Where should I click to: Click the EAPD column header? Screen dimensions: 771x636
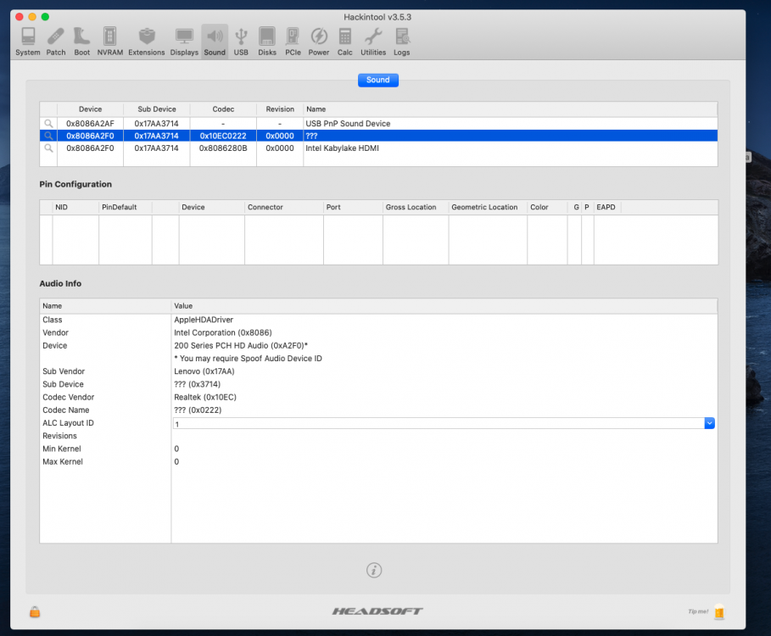[608, 207]
